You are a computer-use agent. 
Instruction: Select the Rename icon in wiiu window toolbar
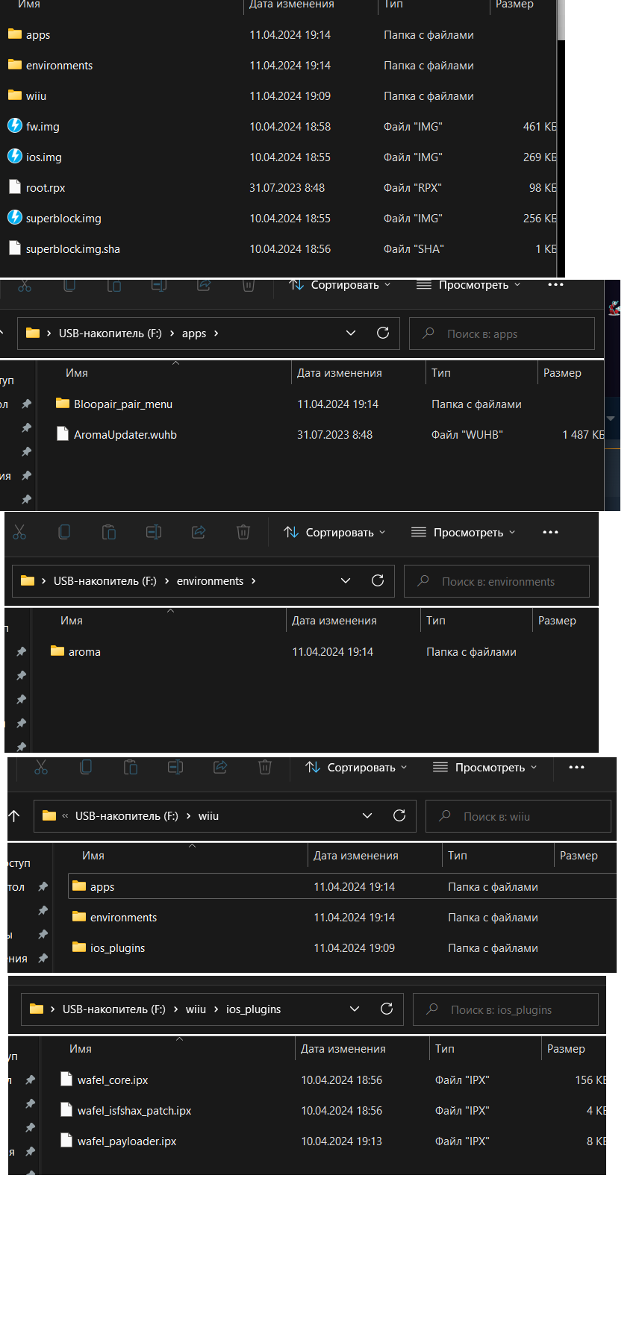pos(175,767)
